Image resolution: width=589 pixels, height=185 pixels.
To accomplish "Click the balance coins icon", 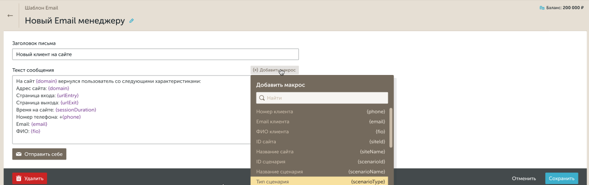I will click(x=542, y=8).
